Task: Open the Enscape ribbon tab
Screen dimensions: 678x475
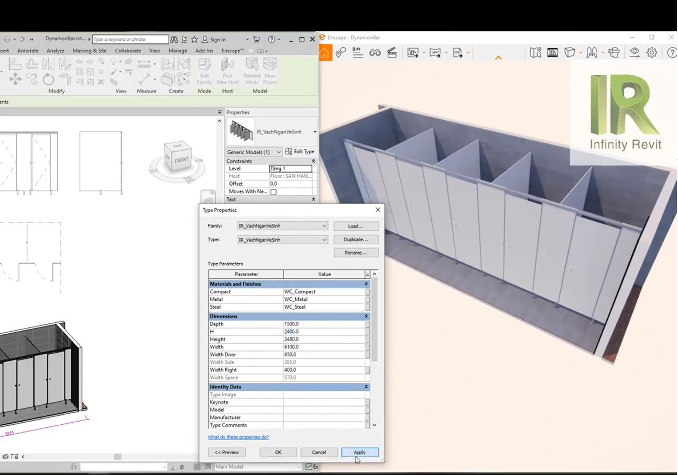Action: tap(232, 51)
